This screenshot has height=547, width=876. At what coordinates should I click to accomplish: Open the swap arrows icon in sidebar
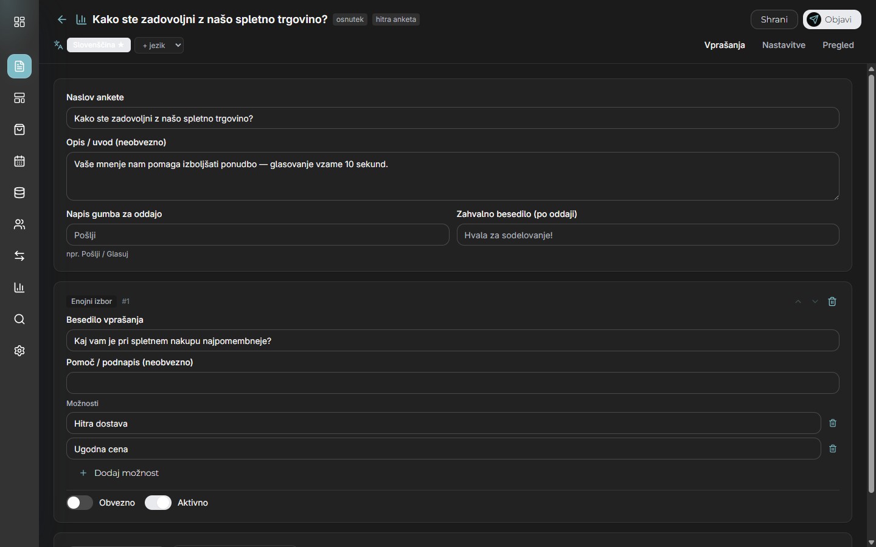pos(19,256)
